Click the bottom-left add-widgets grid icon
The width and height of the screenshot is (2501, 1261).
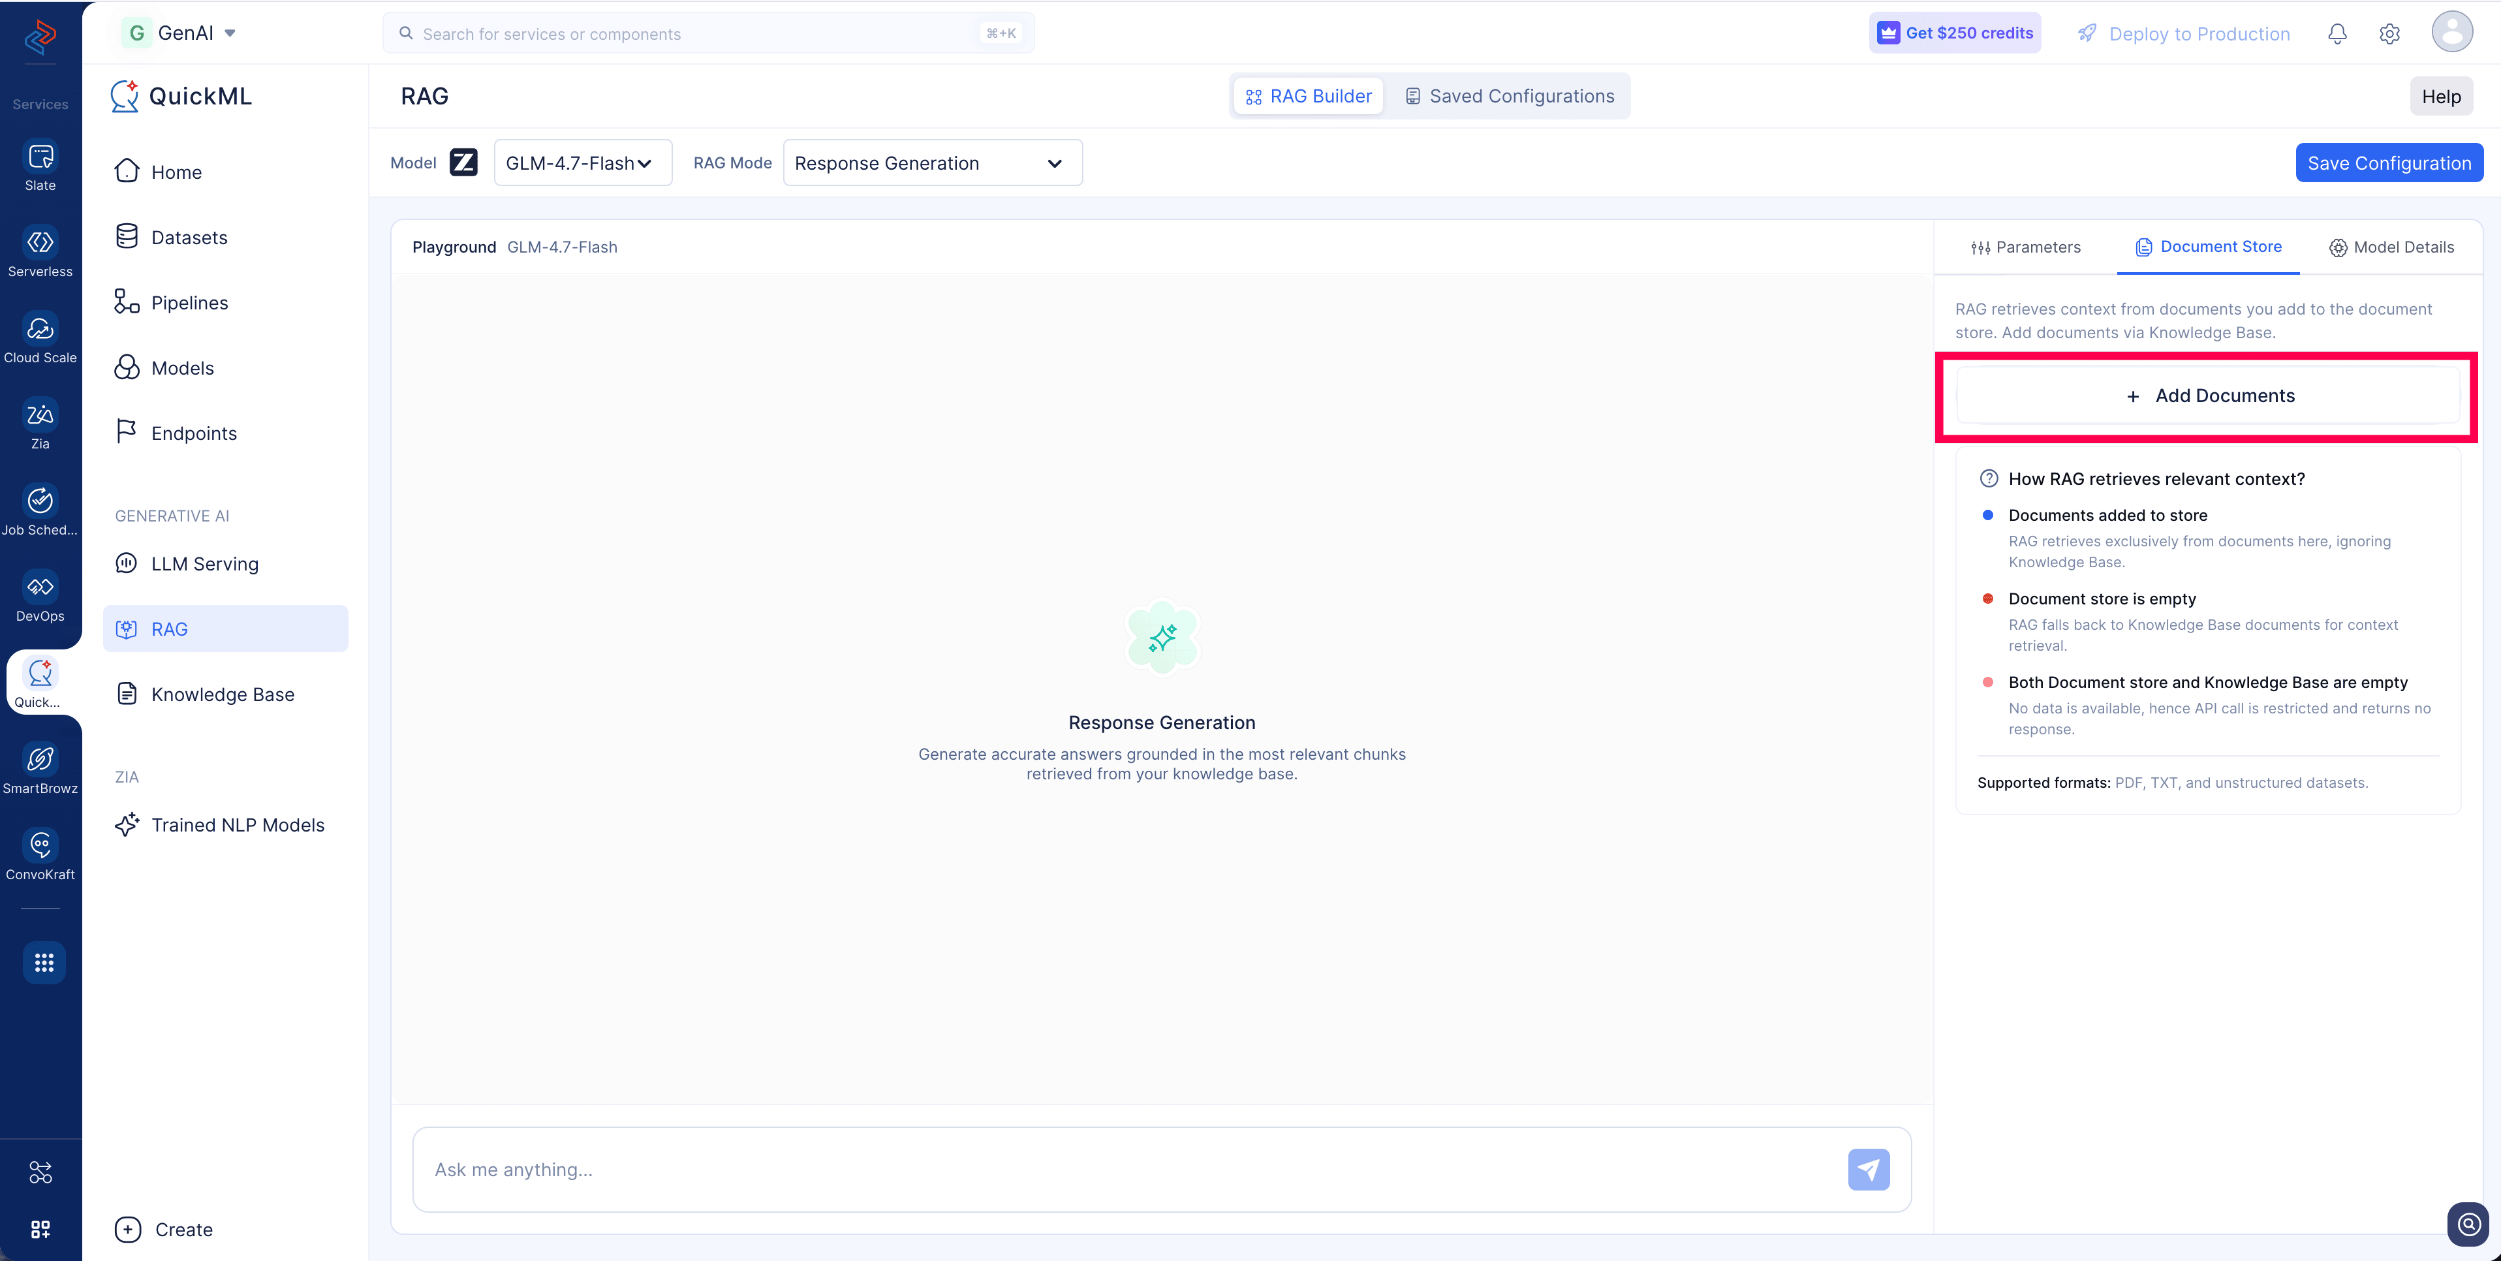pyautogui.click(x=40, y=1229)
